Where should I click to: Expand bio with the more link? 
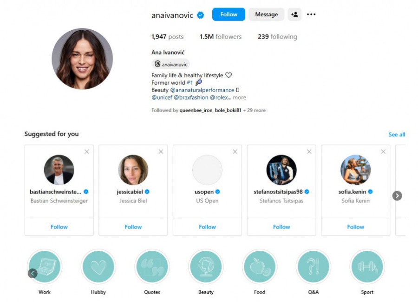click(239, 97)
